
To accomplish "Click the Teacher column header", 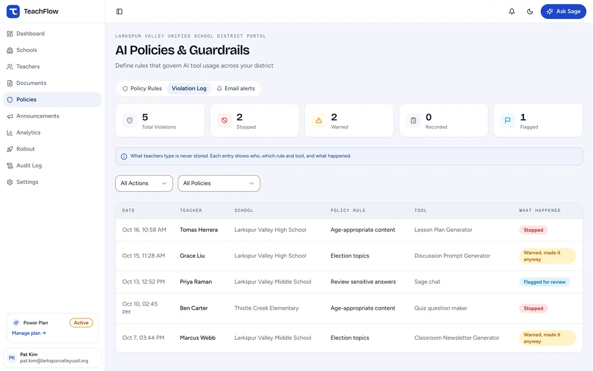I will point(191,210).
